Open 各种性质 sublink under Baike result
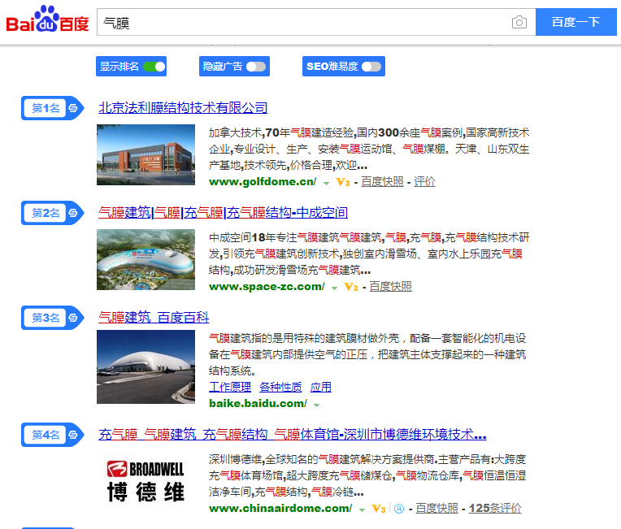Screen dimensions: 621x529 280,387
